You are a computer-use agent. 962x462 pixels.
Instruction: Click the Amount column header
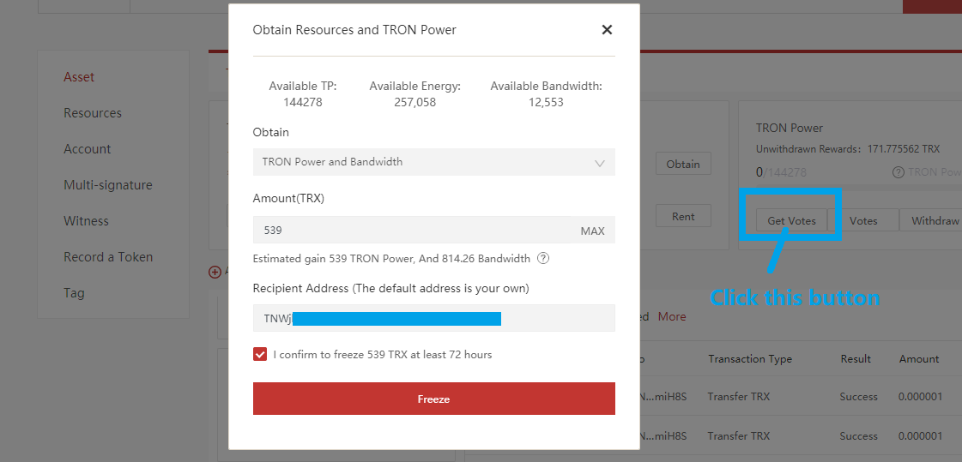pos(919,358)
